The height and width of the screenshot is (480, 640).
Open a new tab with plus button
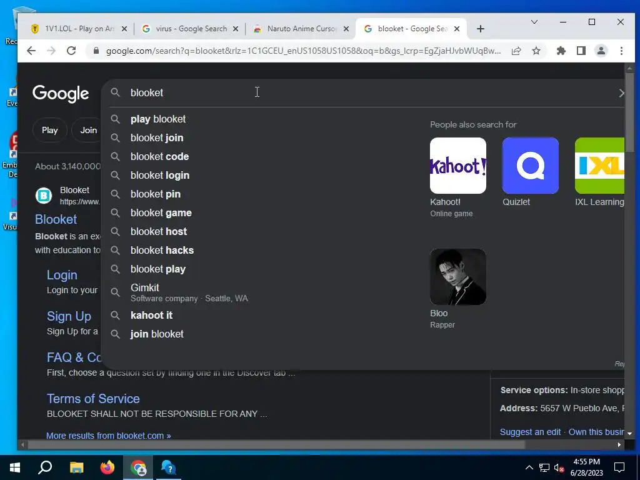[x=481, y=29]
